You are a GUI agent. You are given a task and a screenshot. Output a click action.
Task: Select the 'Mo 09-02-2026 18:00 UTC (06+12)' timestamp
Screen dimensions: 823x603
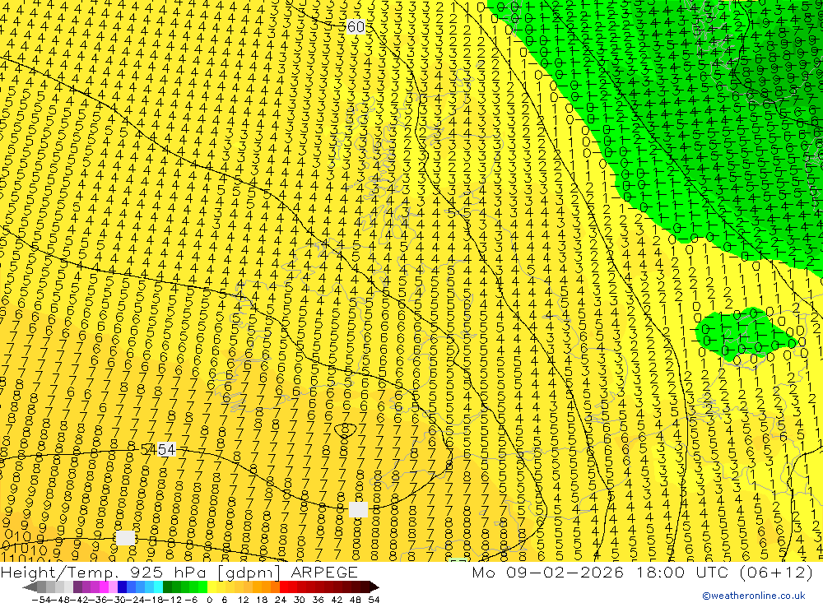(x=643, y=572)
